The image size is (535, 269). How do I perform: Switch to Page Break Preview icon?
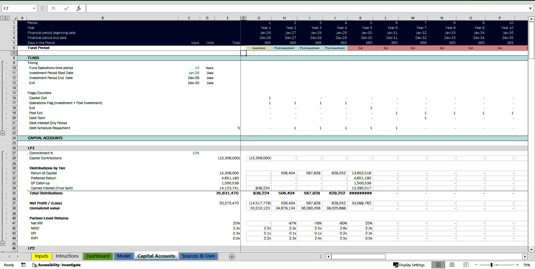tap(466, 265)
